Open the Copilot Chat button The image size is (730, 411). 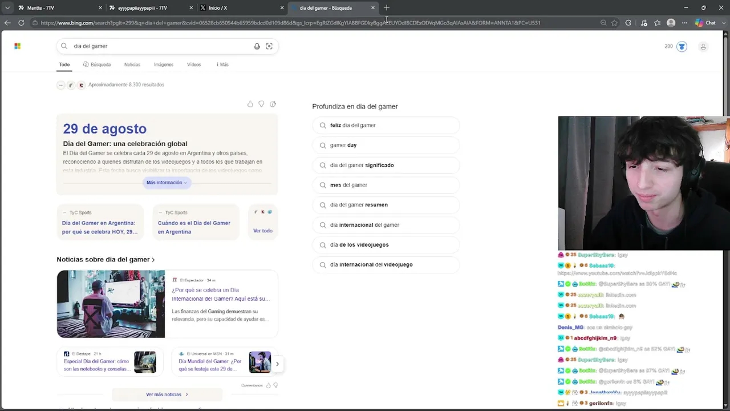coord(705,23)
